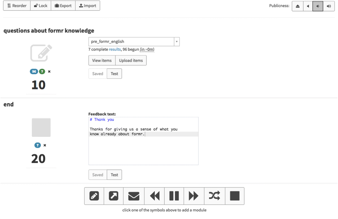Set publicness to low volume speaker option
This screenshot has width=338, height=219.
(318, 6)
